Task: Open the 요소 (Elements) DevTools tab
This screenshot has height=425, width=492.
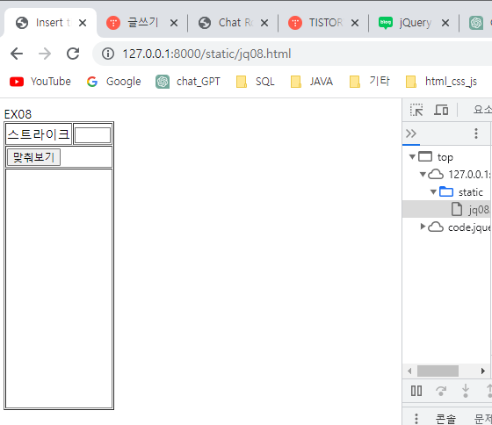Action: click(x=482, y=110)
